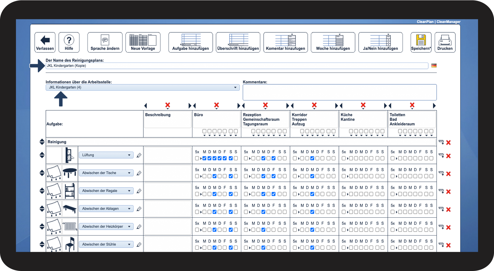Click first small dropdown arrow under Rezeption header
The width and height of the screenshot is (494, 271).
tap(253, 135)
